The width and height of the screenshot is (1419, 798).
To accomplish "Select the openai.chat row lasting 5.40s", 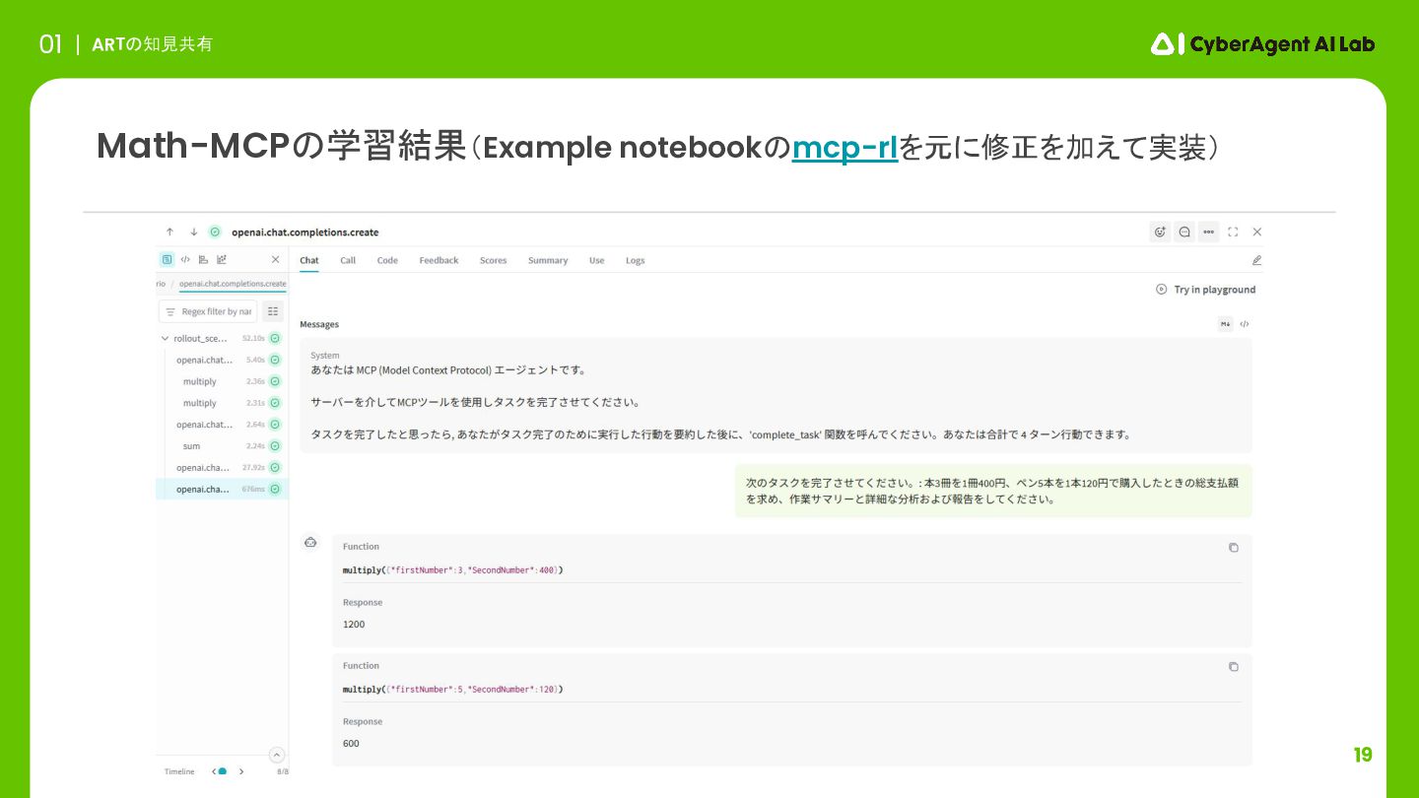I will pyautogui.click(x=222, y=360).
